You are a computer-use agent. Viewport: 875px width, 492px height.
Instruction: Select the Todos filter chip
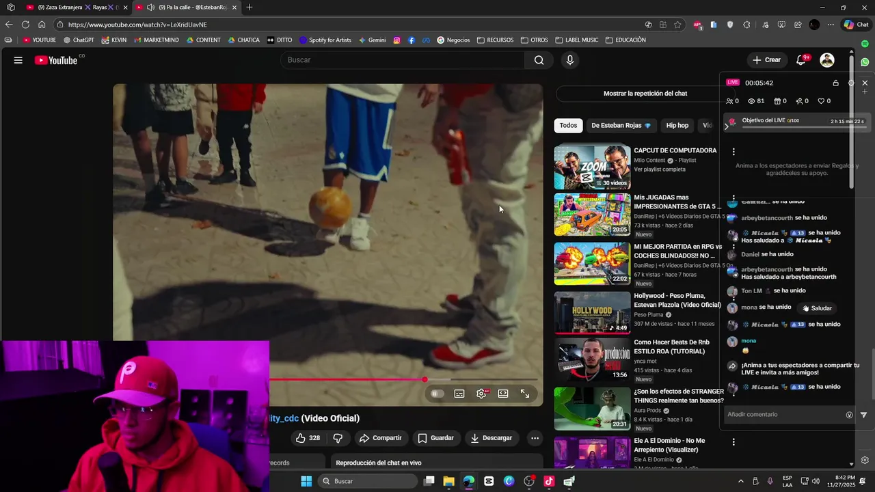click(x=568, y=126)
